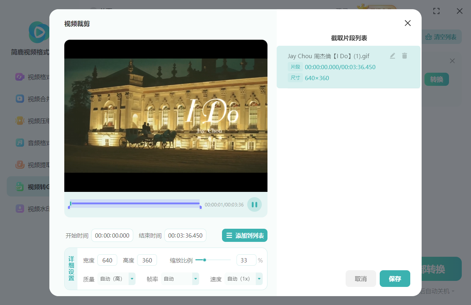The width and height of the screenshot is (471, 305).
Task: Open 音频格式 in the main window sidebar
Action: click(32, 143)
